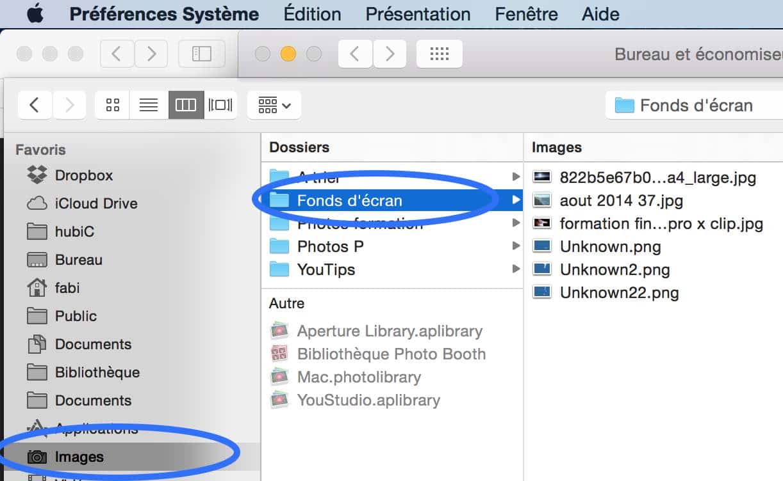Open the Fonds d'écran path popup

(694, 105)
